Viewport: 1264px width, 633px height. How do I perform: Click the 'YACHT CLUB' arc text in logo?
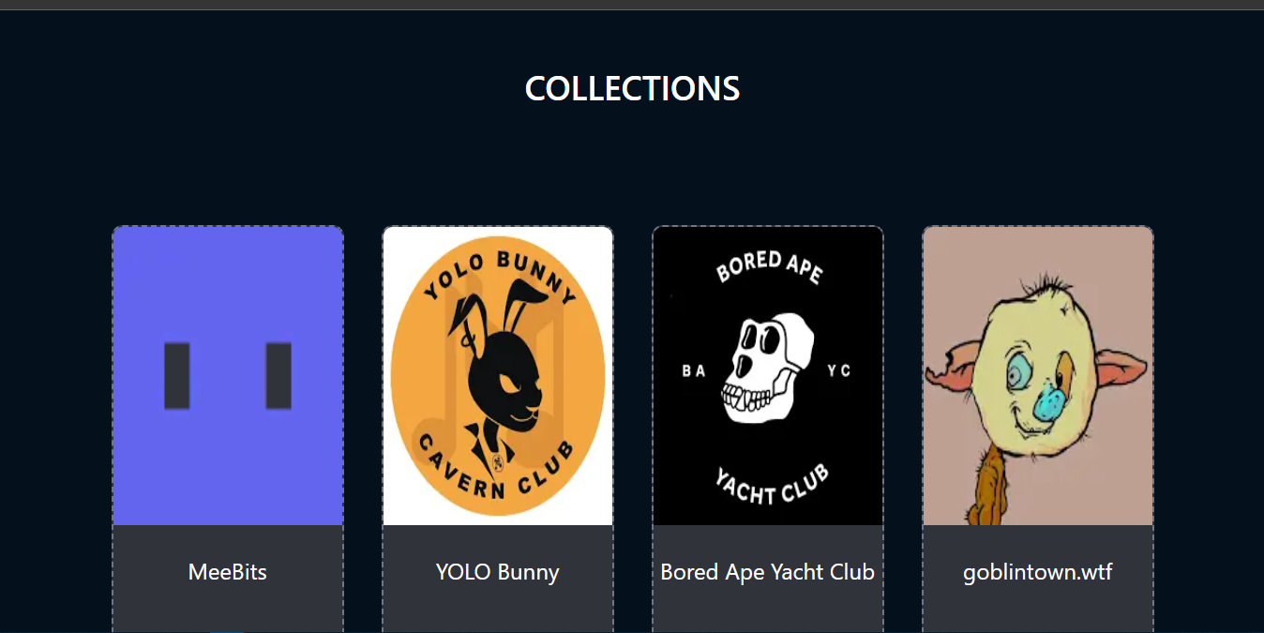click(x=772, y=484)
